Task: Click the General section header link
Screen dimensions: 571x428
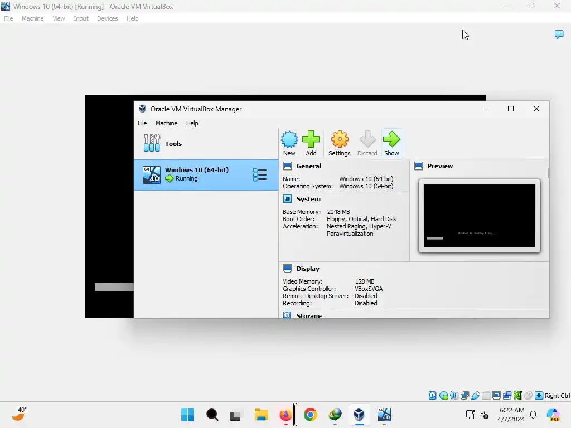Action: (x=309, y=166)
